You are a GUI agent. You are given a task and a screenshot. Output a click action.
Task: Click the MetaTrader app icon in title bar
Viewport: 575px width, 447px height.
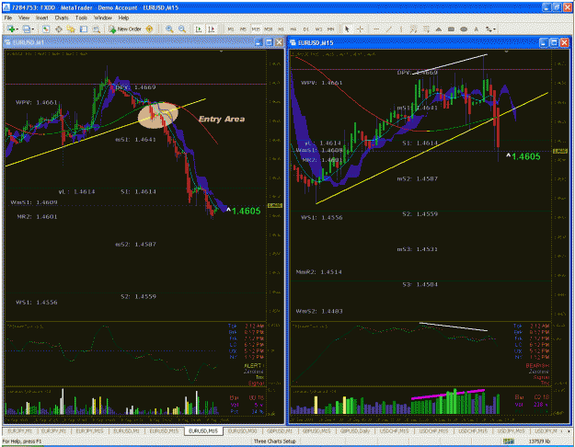pyautogui.click(x=6, y=7)
